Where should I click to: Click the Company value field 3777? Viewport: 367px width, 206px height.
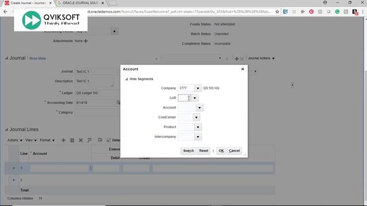tap(186, 88)
